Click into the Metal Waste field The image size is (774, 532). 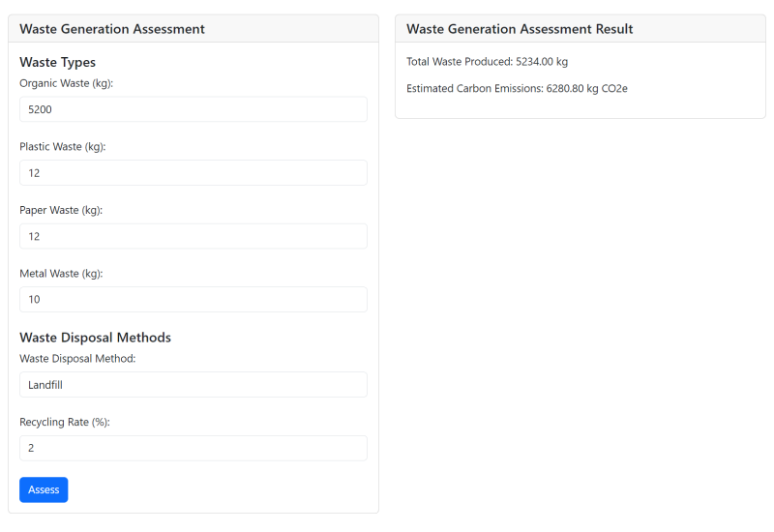point(193,299)
